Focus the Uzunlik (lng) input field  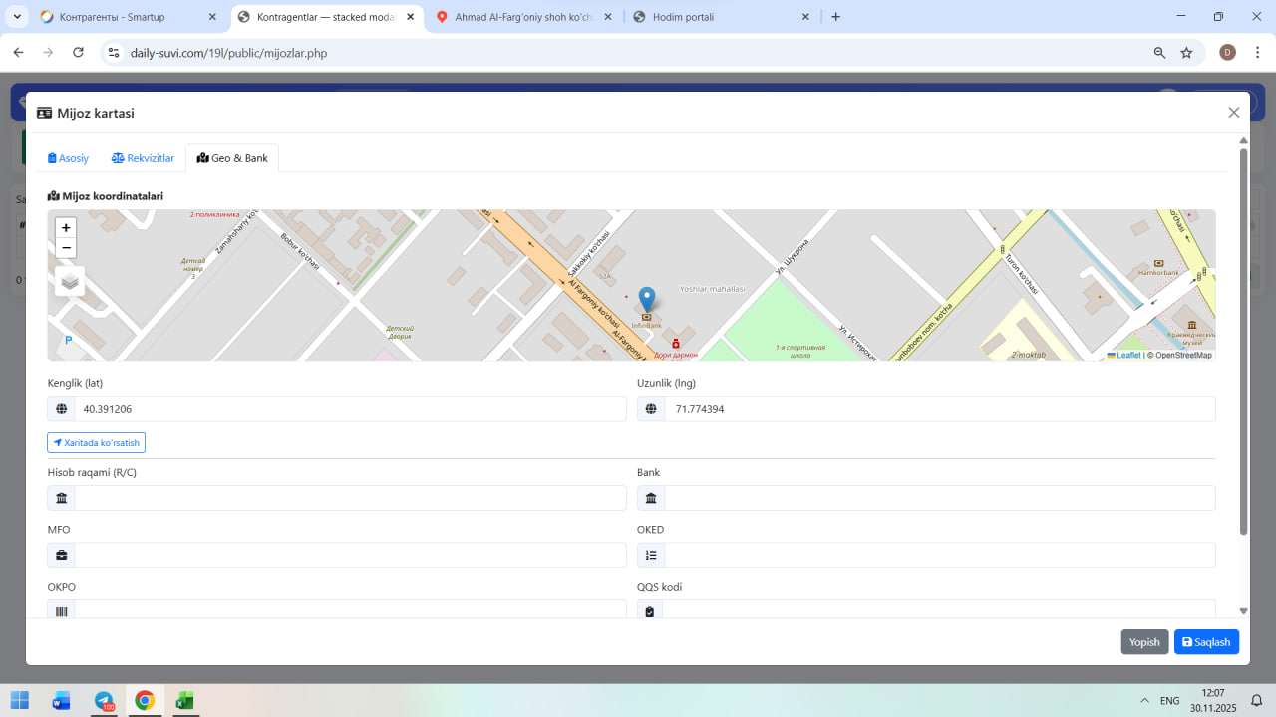click(939, 409)
